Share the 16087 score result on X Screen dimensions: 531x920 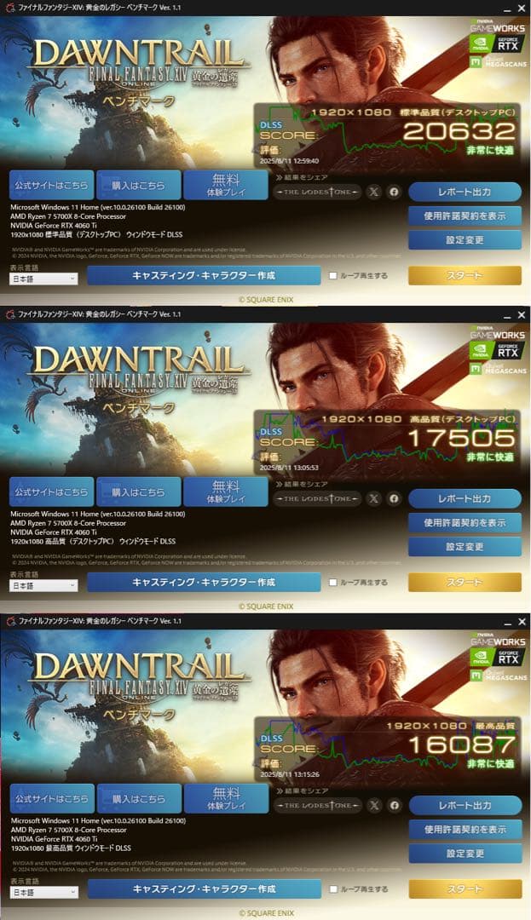pos(374,806)
